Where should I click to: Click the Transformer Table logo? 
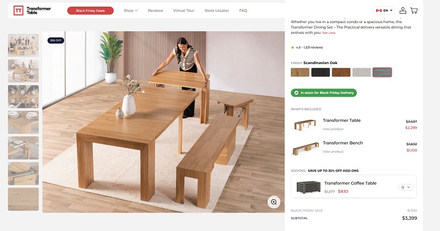32,11
